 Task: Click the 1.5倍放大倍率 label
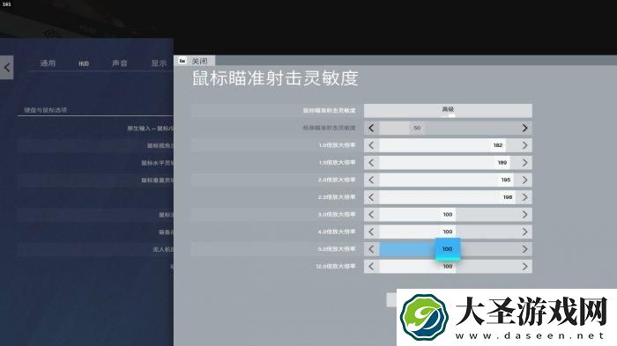(337, 162)
